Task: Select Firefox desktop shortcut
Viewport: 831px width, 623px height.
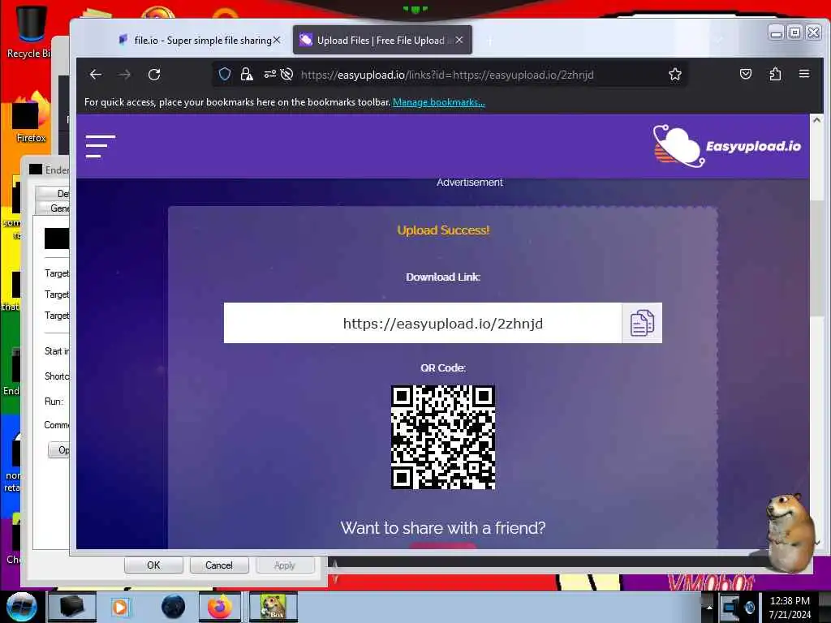Action: pyautogui.click(x=31, y=118)
